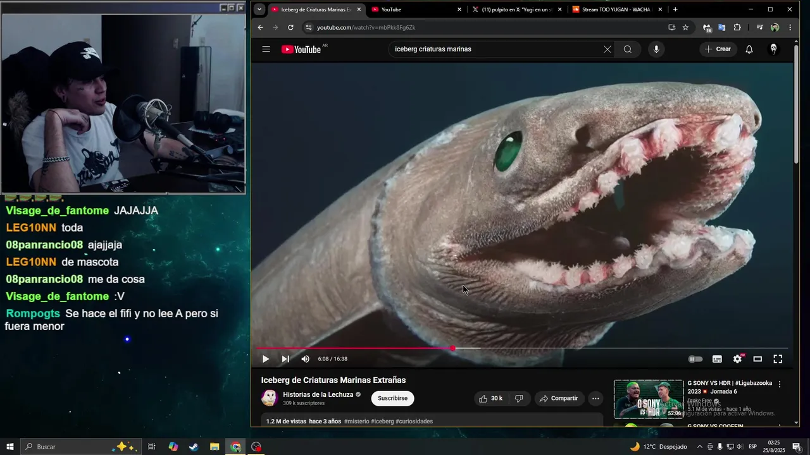Click the Crear button
The width and height of the screenshot is (810, 455).
718,49
